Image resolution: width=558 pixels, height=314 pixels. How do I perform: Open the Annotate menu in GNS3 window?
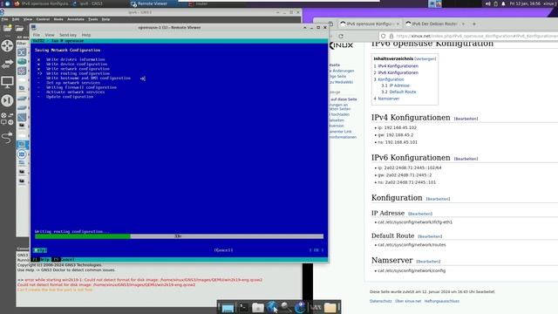76,19
